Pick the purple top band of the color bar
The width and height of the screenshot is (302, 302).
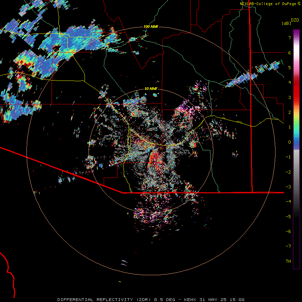click(296, 33)
